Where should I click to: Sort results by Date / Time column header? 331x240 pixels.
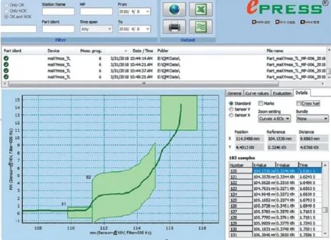click(143, 51)
